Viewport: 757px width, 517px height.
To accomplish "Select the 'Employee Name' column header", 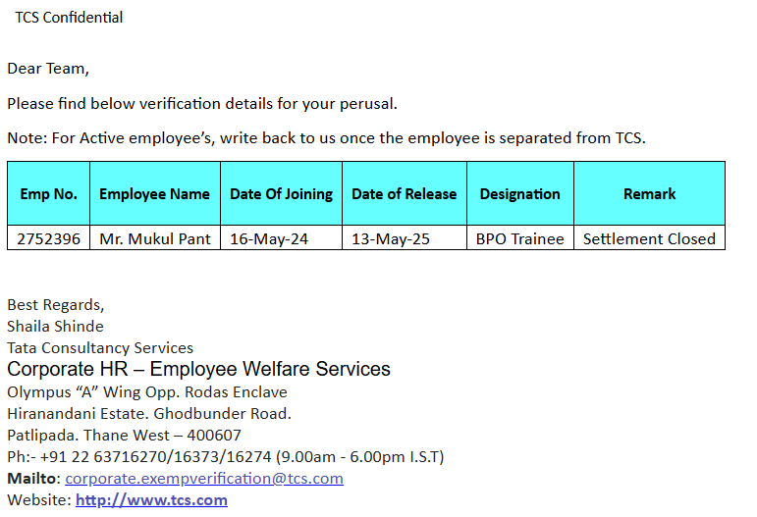I will click(x=155, y=194).
